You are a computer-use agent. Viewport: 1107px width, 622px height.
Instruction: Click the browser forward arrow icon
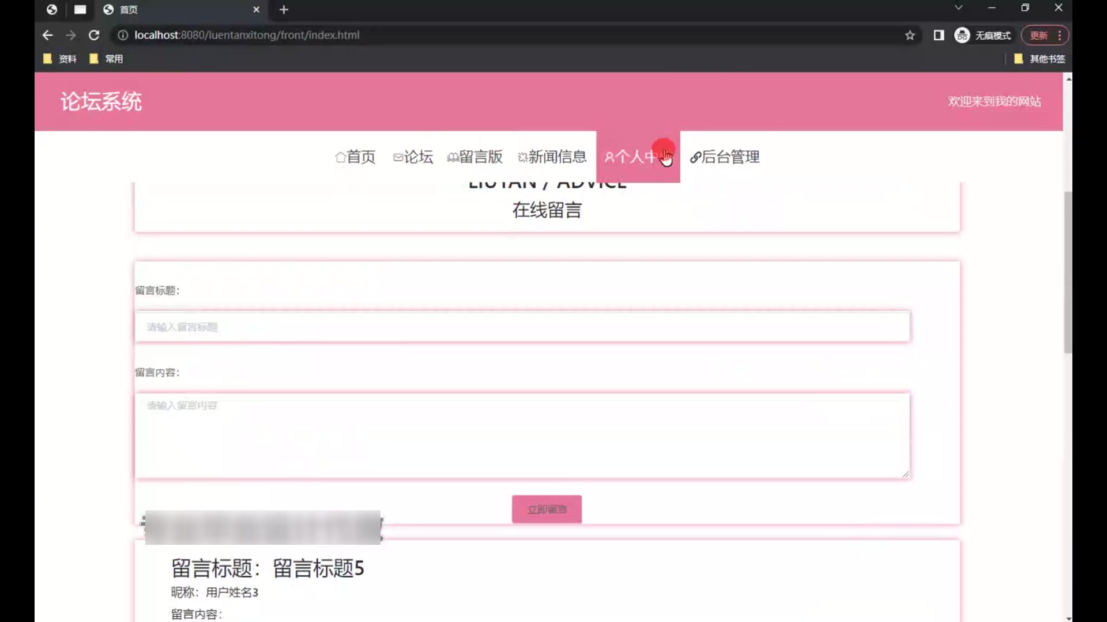(70, 35)
